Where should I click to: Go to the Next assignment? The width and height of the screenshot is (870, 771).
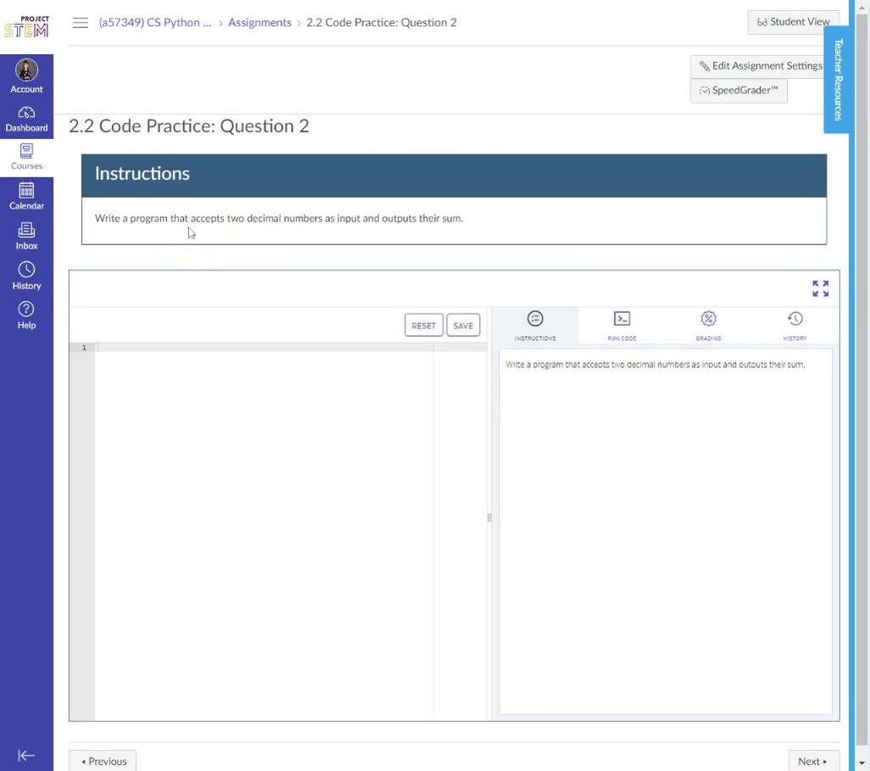(x=813, y=761)
